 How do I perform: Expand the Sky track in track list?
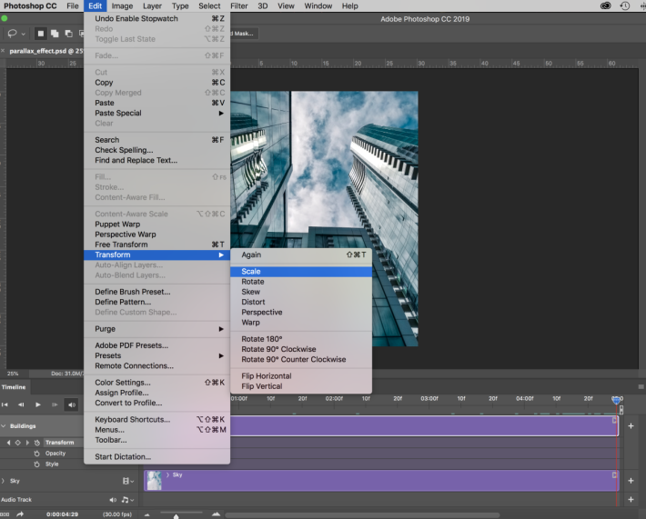point(4,481)
